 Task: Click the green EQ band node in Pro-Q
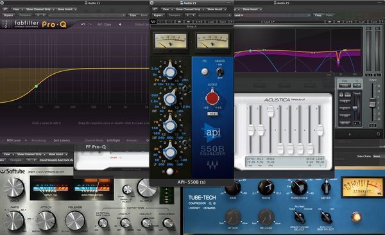click(37, 86)
